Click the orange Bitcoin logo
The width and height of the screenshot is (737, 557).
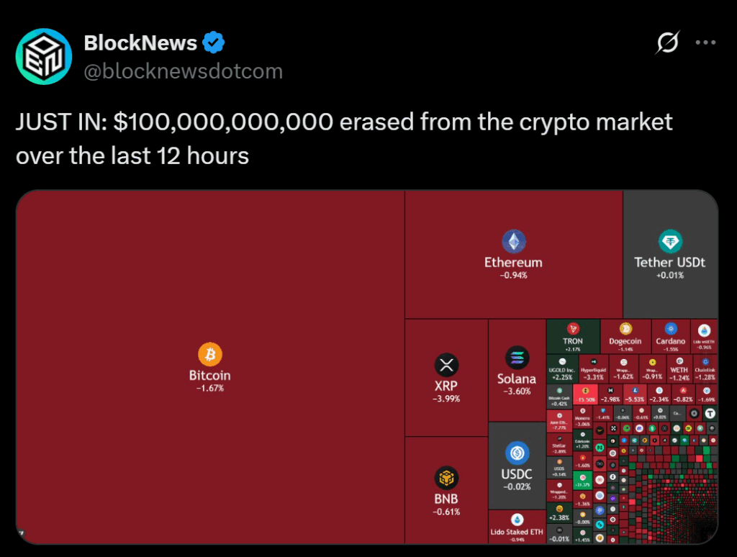210,354
